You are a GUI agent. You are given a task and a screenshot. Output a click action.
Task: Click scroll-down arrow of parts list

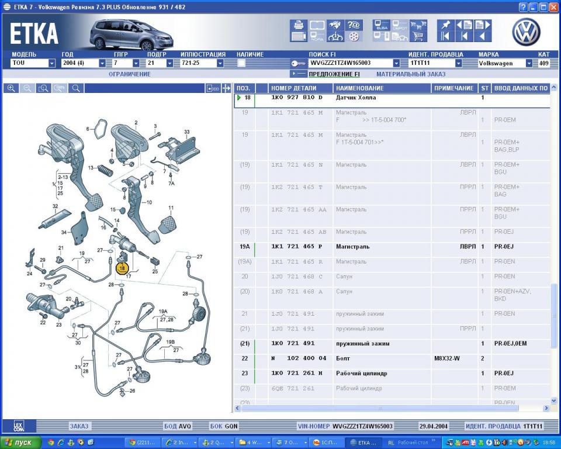coord(554,400)
